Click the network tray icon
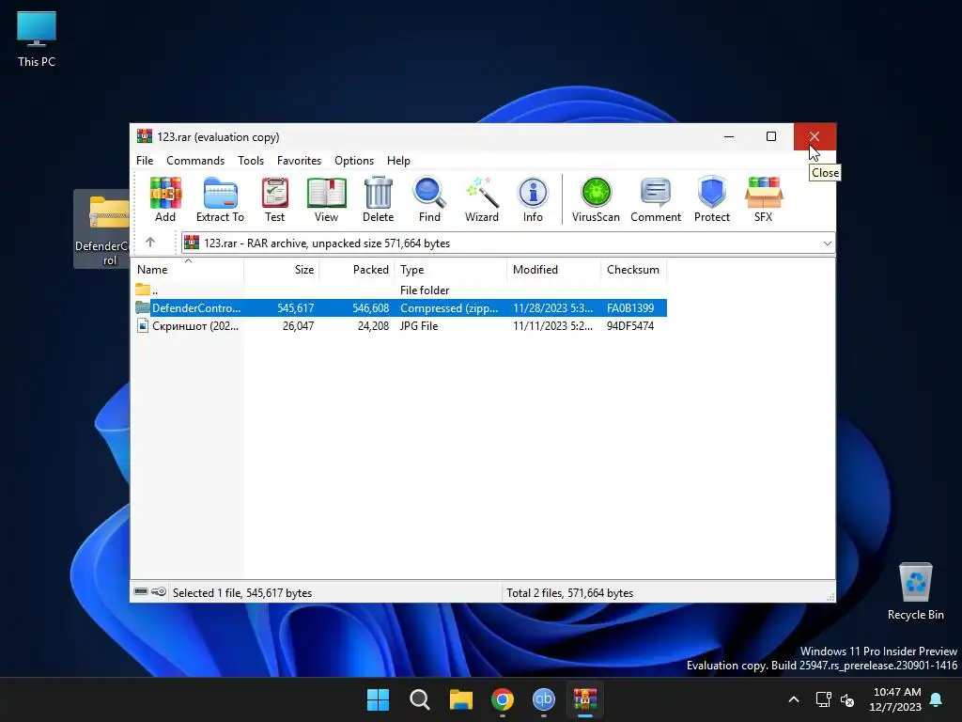This screenshot has width=962, height=722. 823,699
